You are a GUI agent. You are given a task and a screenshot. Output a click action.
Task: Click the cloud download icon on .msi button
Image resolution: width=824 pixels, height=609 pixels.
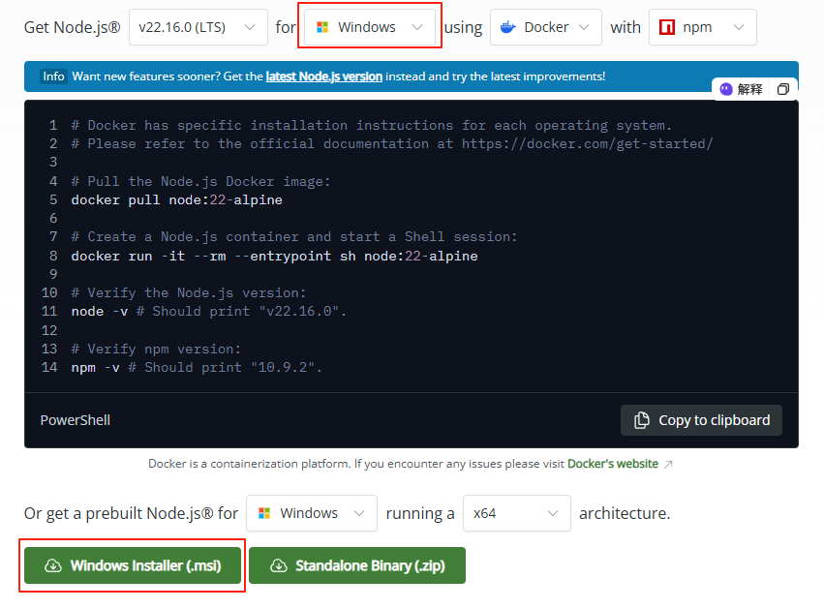(53, 565)
